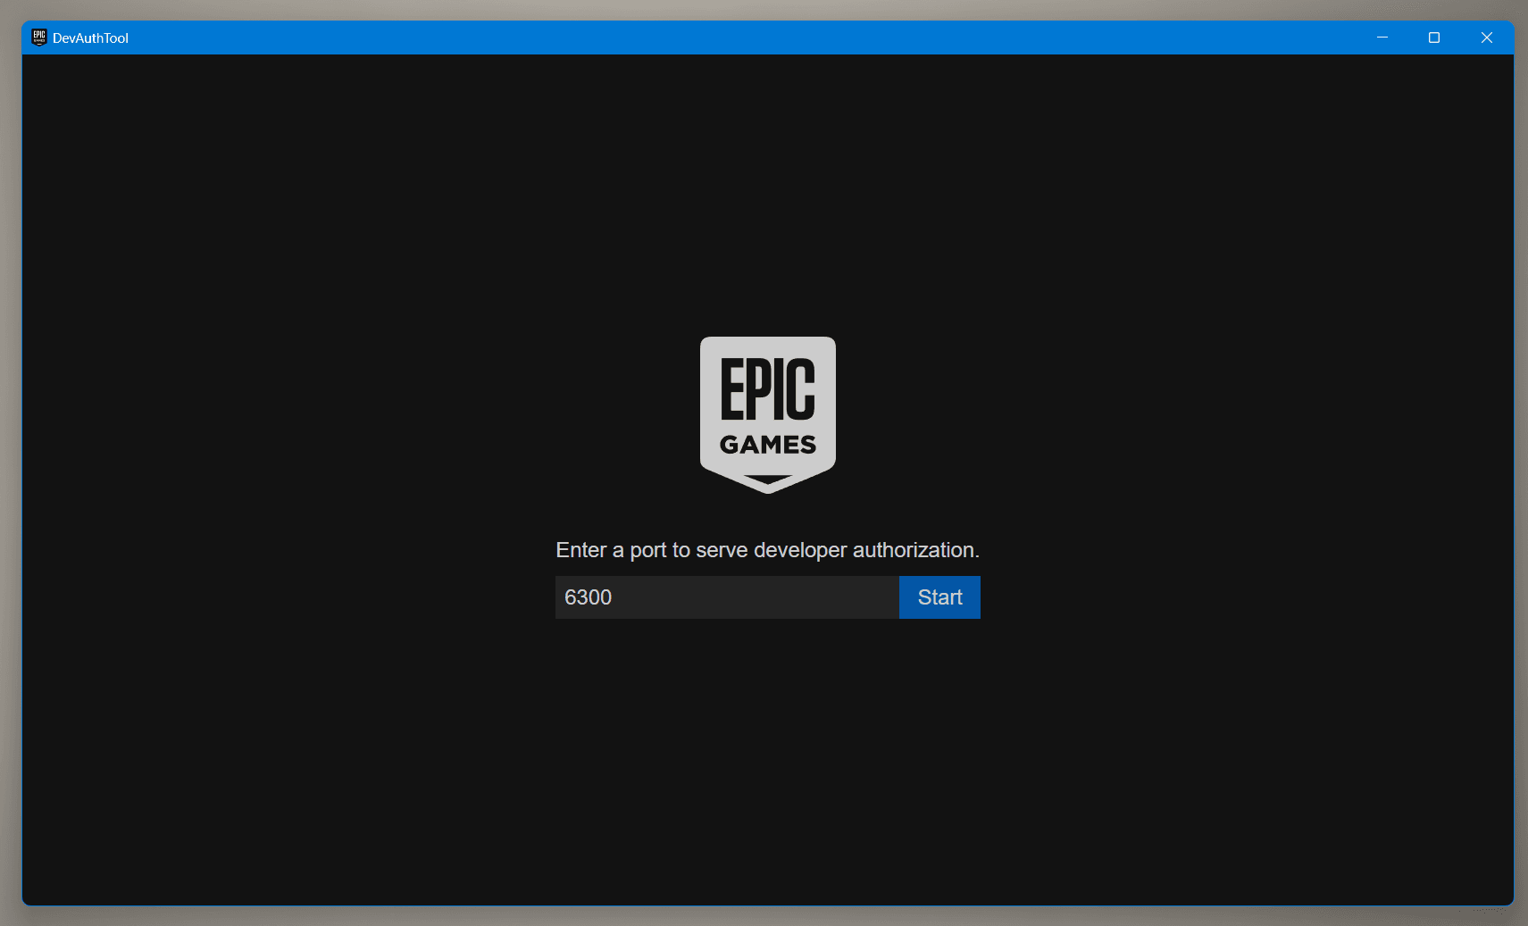
Task: Select the 6300 text in the port field
Action: tap(590, 596)
